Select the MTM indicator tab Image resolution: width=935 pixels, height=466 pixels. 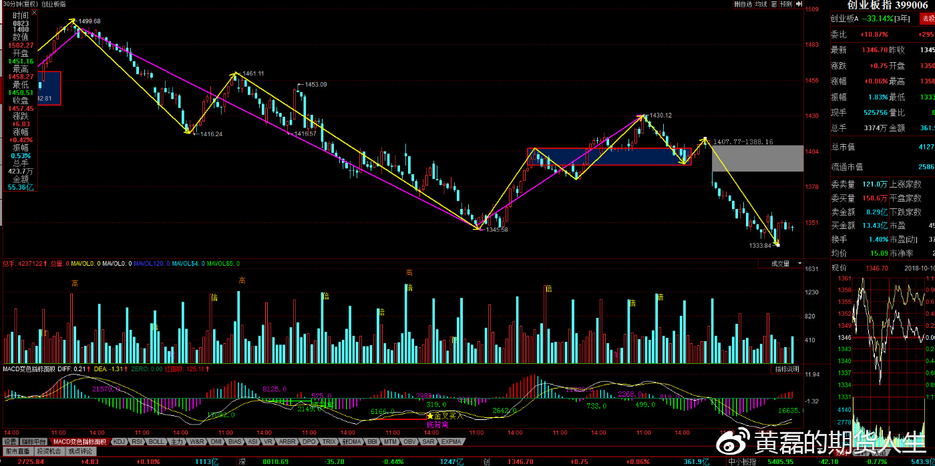pos(390,441)
